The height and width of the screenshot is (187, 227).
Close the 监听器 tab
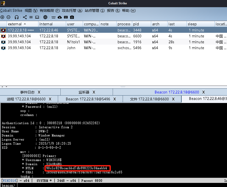[x=94, y=92]
